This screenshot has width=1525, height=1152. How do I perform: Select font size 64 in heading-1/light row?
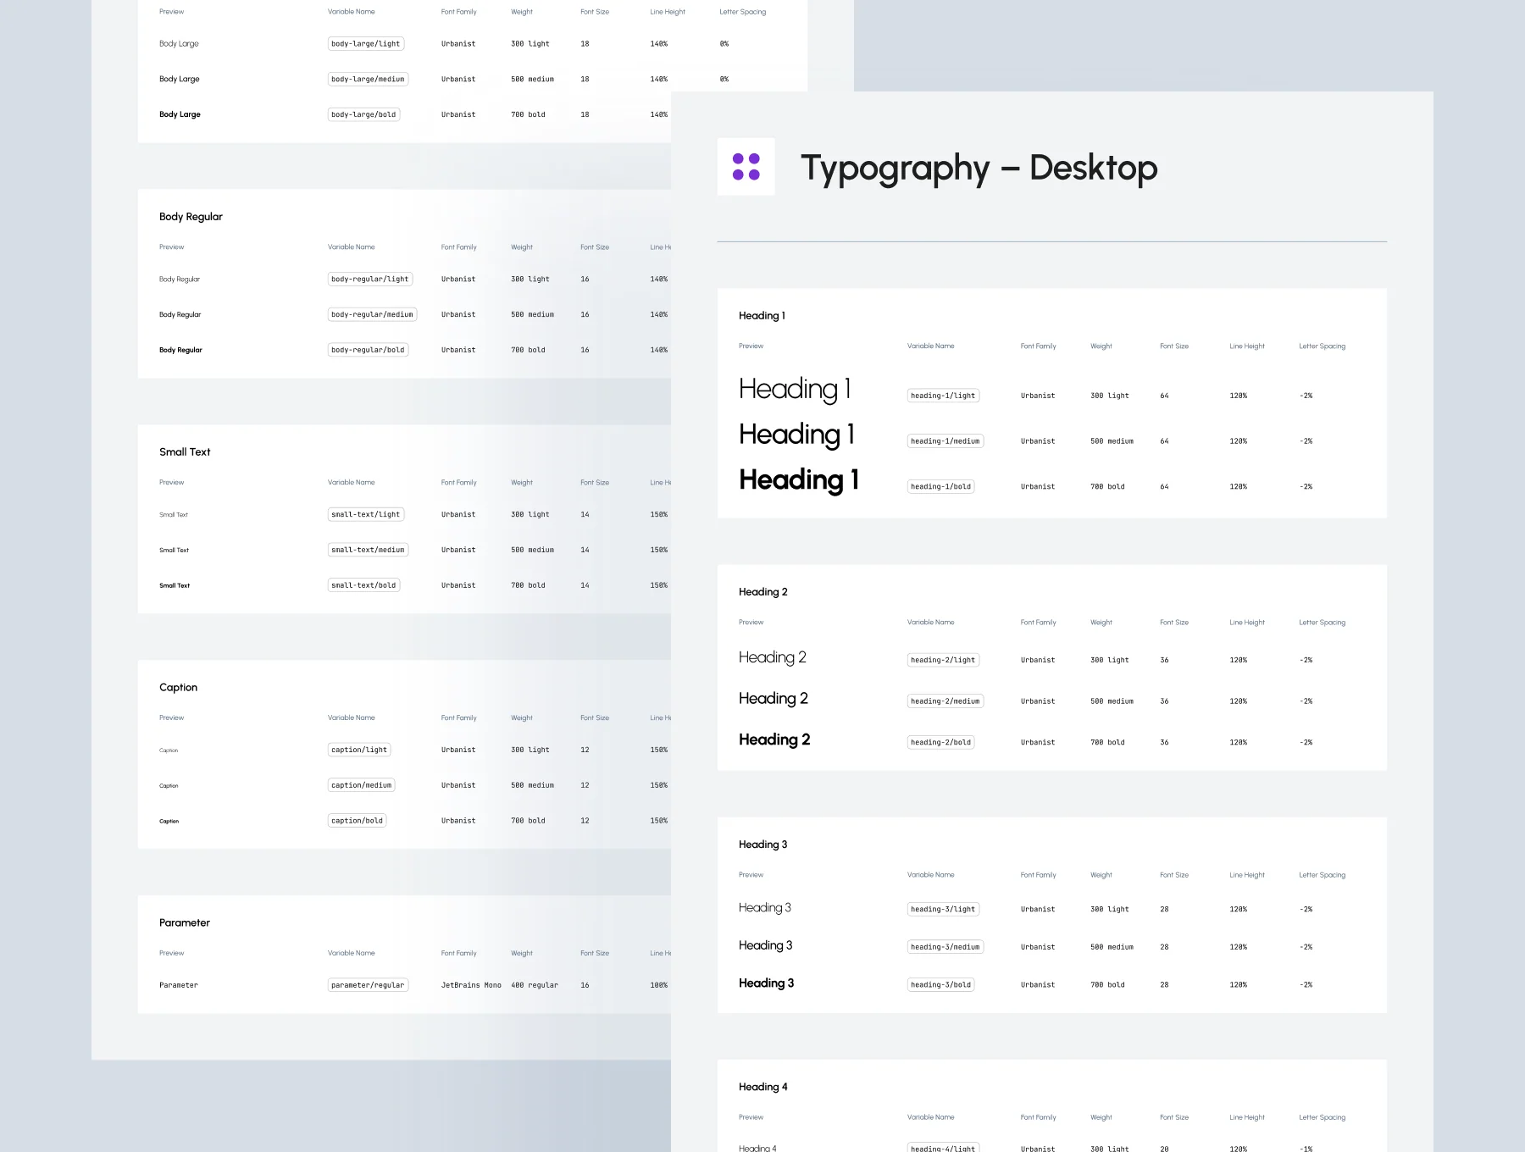[1164, 396]
